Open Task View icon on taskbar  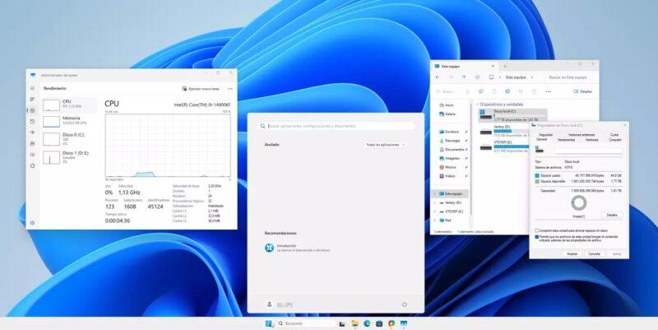[x=342, y=323]
